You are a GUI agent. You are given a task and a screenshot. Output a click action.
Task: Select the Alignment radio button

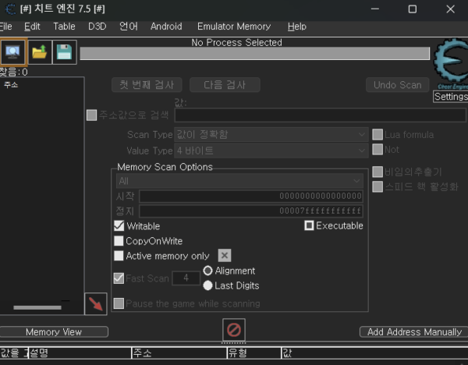(x=207, y=271)
